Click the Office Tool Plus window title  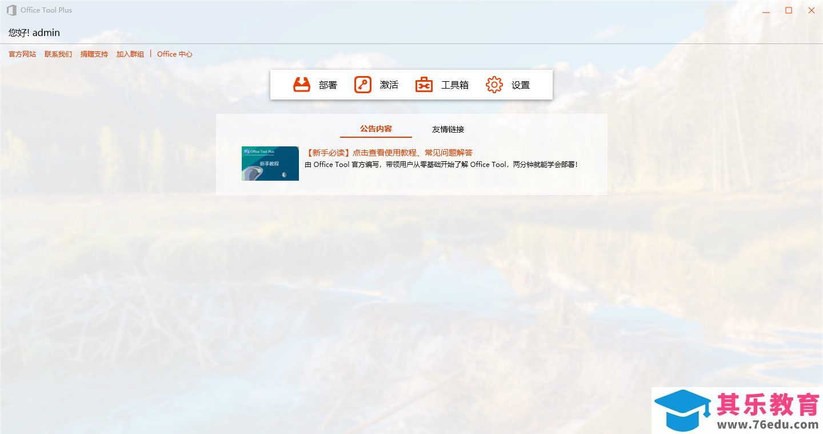coord(46,10)
